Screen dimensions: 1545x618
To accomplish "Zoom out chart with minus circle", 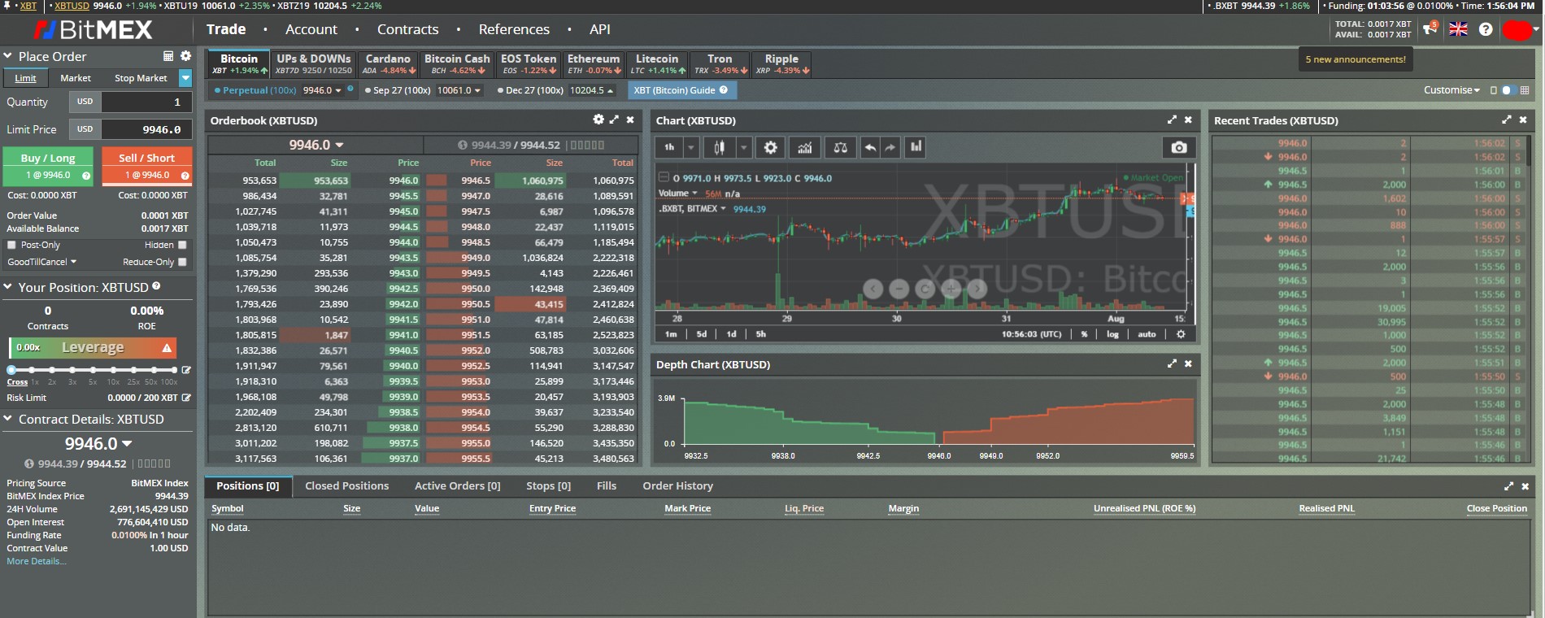I will click(x=899, y=288).
